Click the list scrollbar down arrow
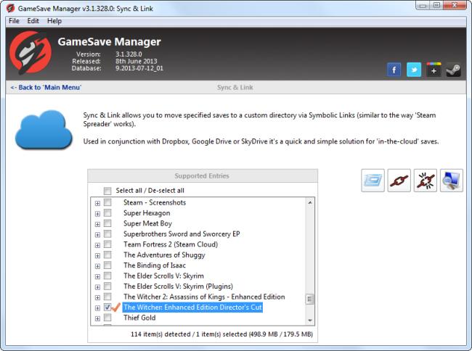This screenshot has height=351, width=472. [x=310, y=321]
